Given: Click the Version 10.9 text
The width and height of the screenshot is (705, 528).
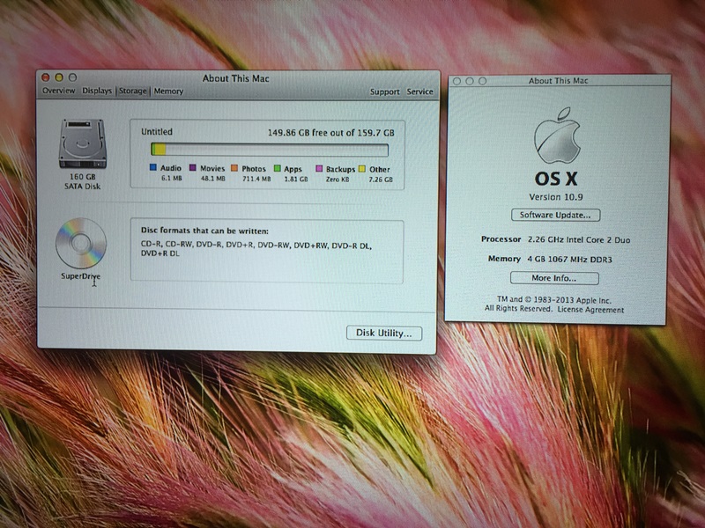Looking at the screenshot, I should pyautogui.click(x=556, y=197).
